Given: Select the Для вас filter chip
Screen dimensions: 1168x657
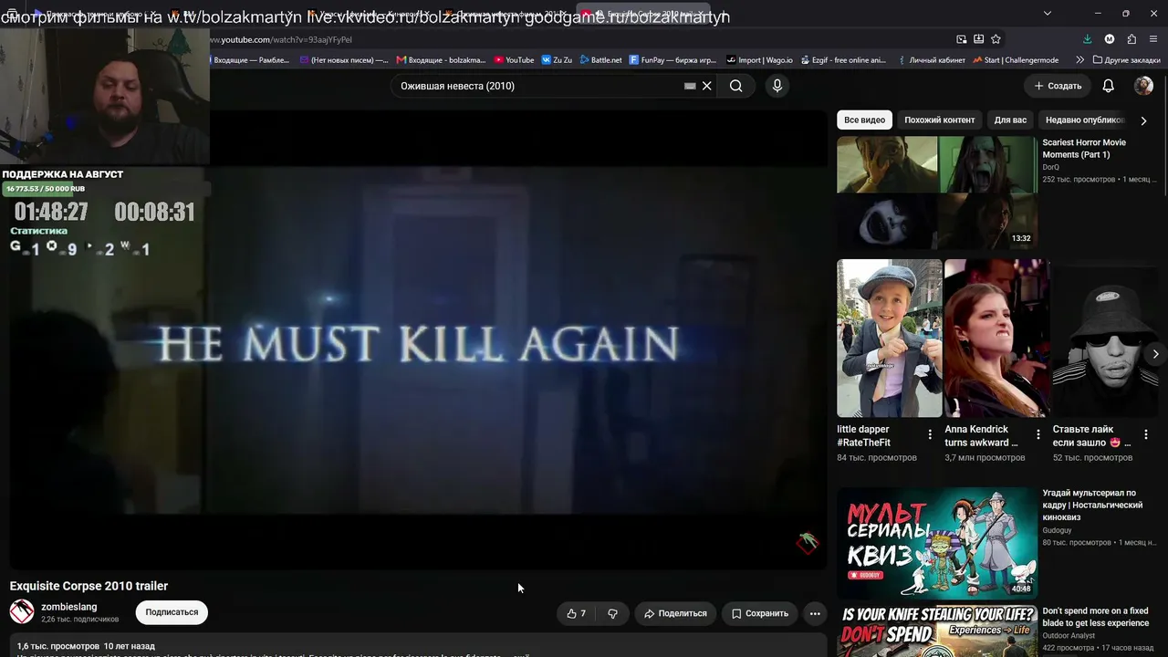Looking at the screenshot, I should pyautogui.click(x=1010, y=120).
